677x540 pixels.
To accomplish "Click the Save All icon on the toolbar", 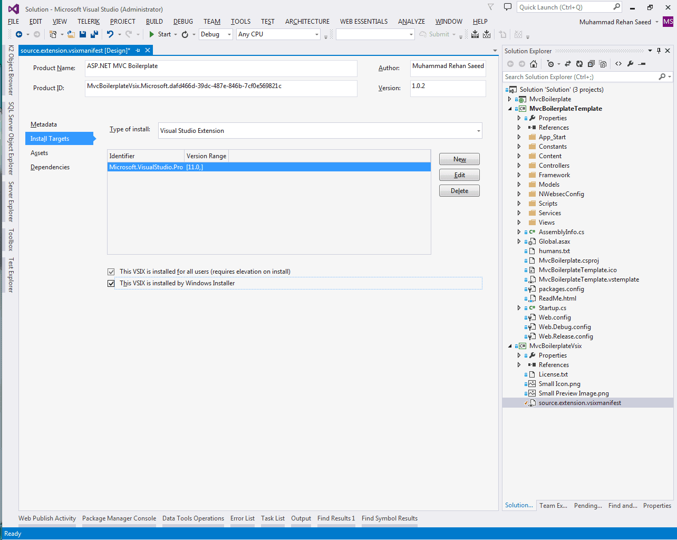I will pyautogui.click(x=94, y=34).
